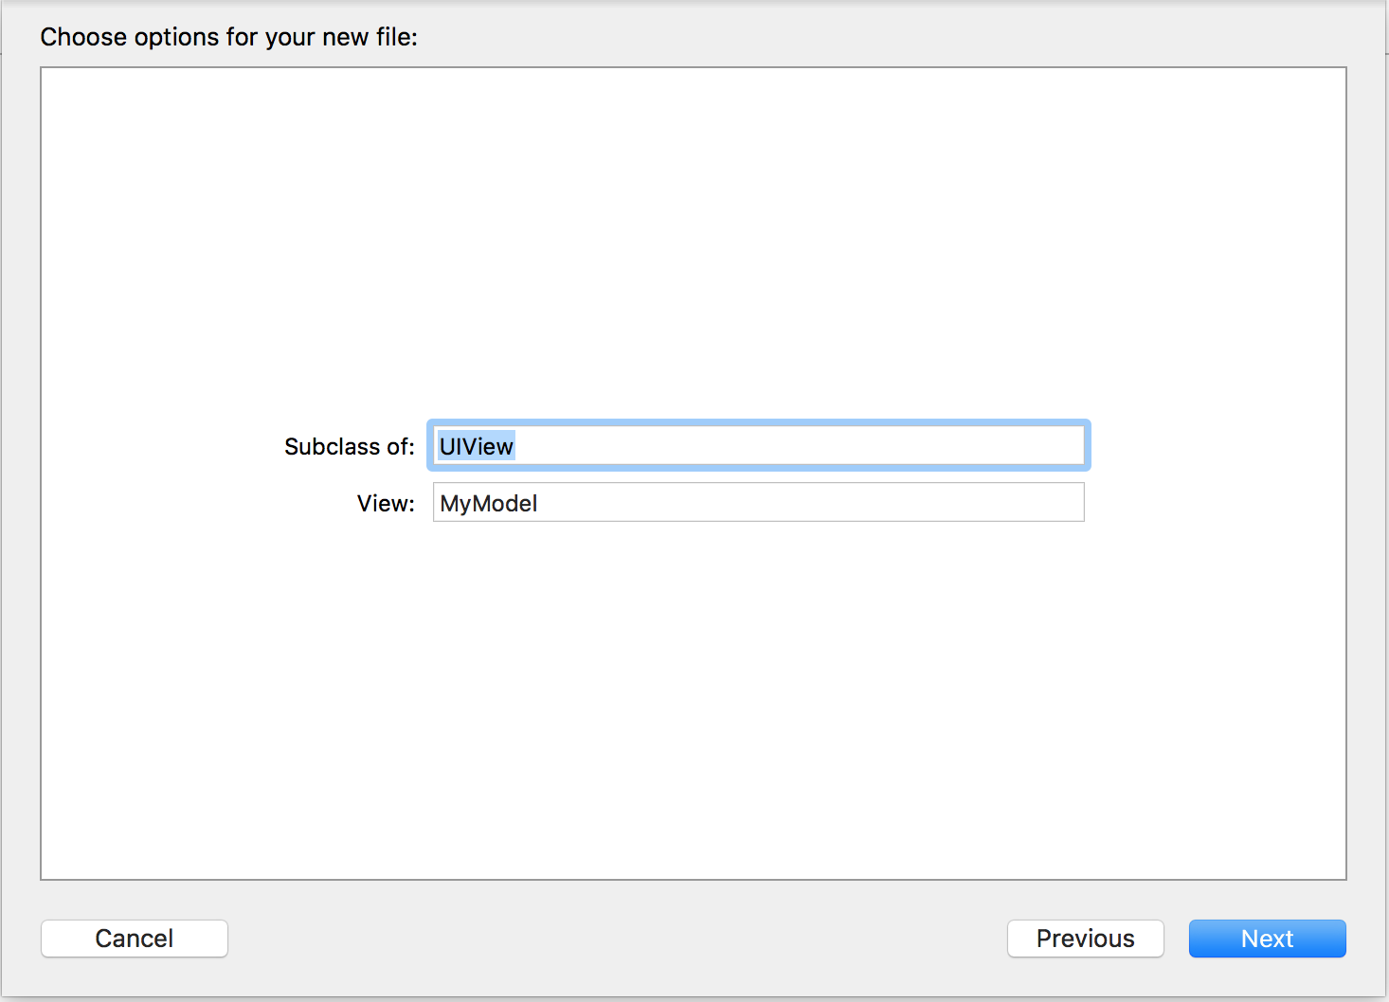1389x1002 pixels.
Task: Go back with the Previous button
Action: [1085, 939]
